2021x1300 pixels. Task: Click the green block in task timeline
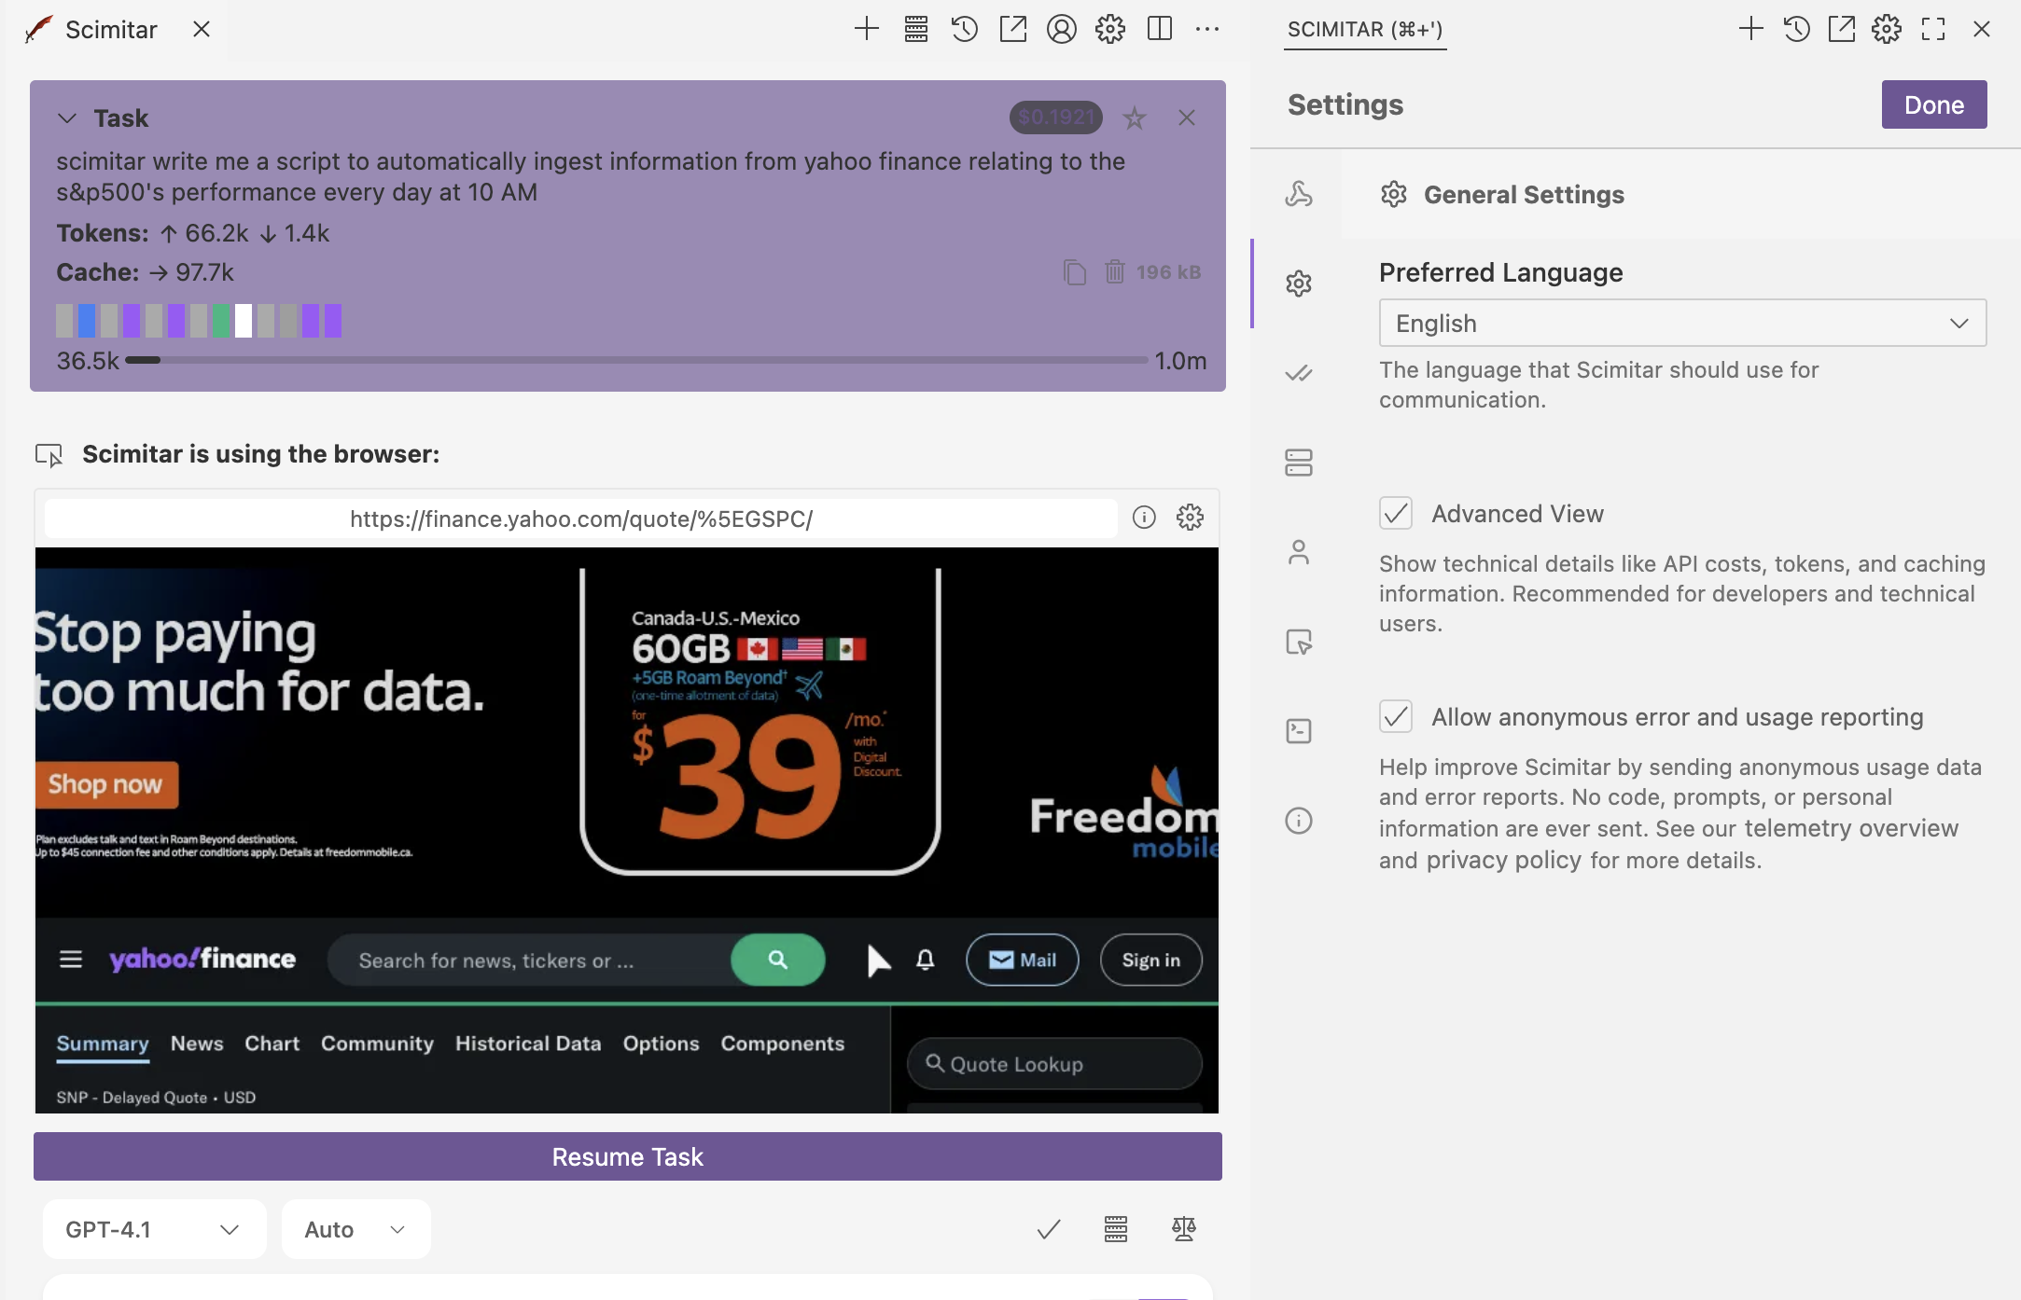(x=220, y=320)
